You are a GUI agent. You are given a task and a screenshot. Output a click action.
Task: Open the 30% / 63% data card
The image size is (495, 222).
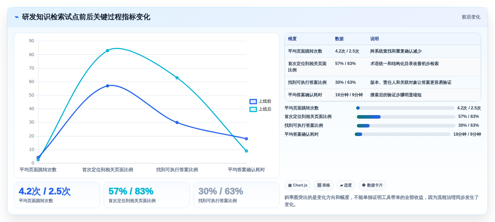[236, 195]
